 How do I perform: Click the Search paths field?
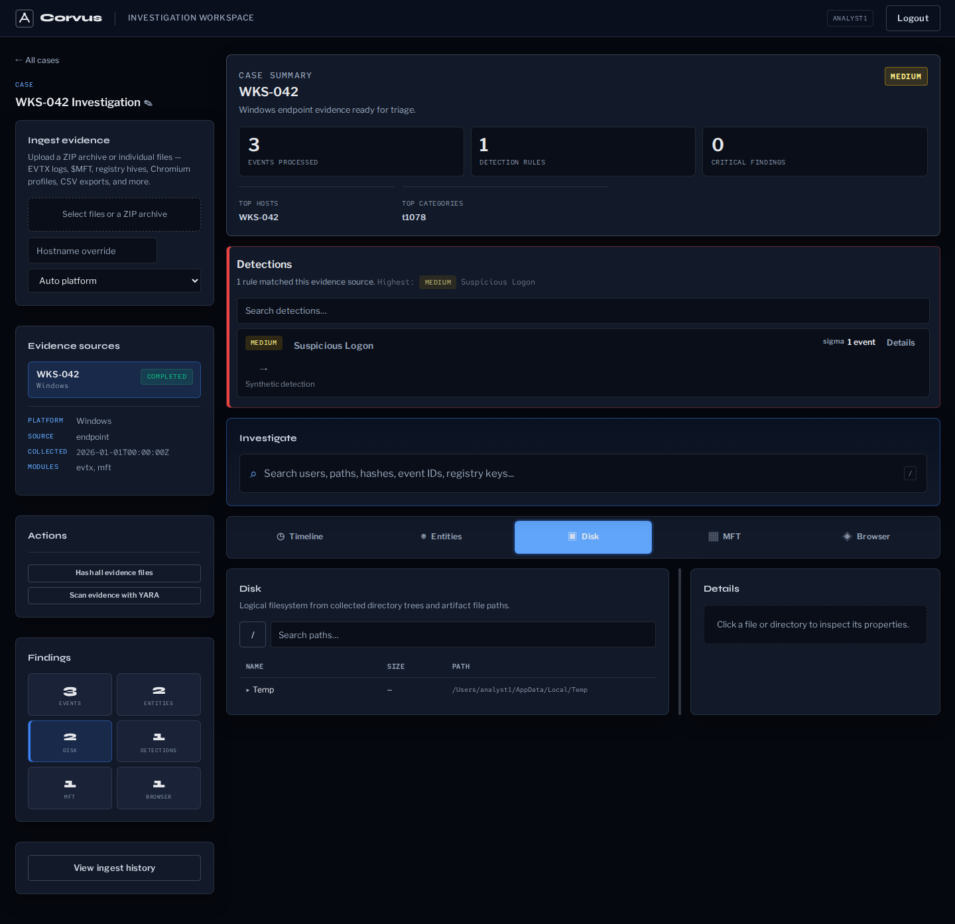[463, 635]
